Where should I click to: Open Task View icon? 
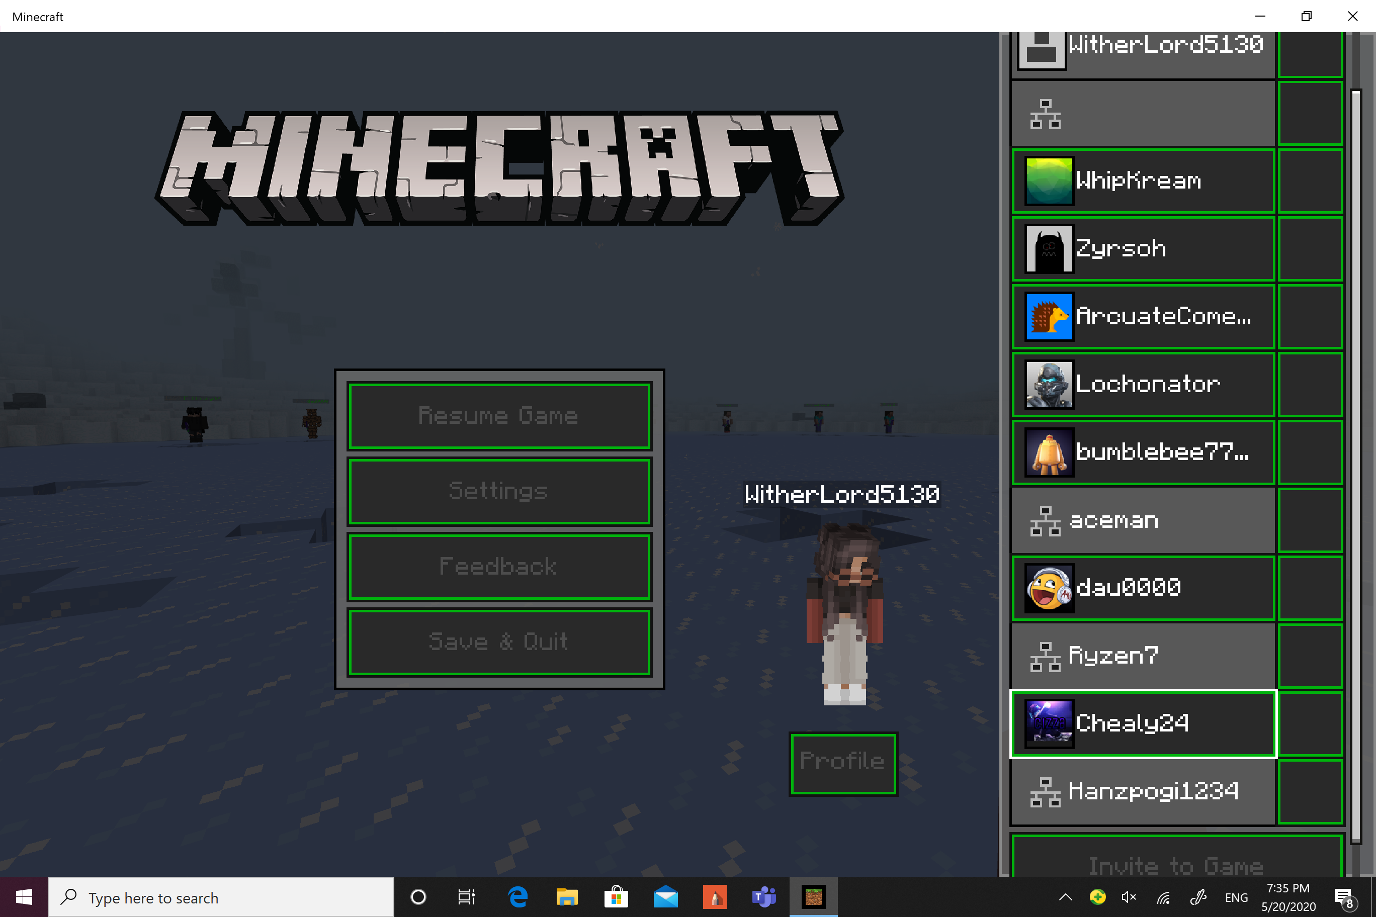click(466, 897)
